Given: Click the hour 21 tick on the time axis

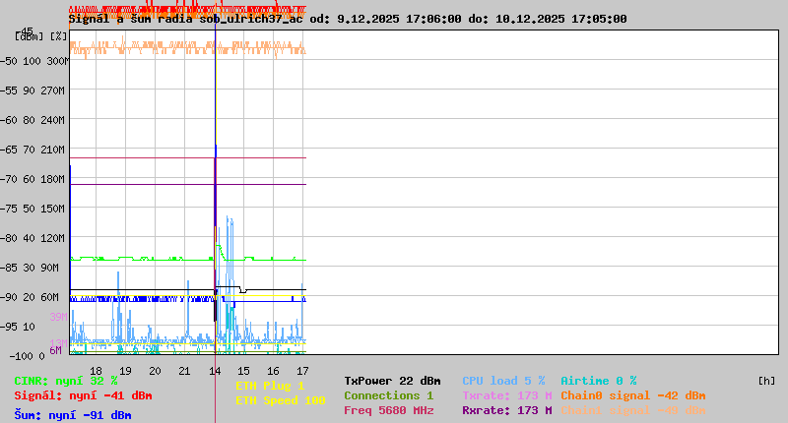Looking at the screenshot, I should (x=184, y=371).
